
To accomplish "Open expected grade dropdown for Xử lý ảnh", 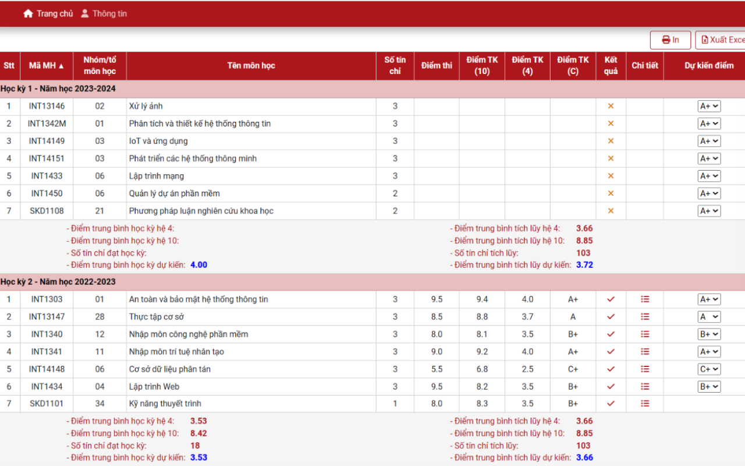I will [x=709, y=106].
